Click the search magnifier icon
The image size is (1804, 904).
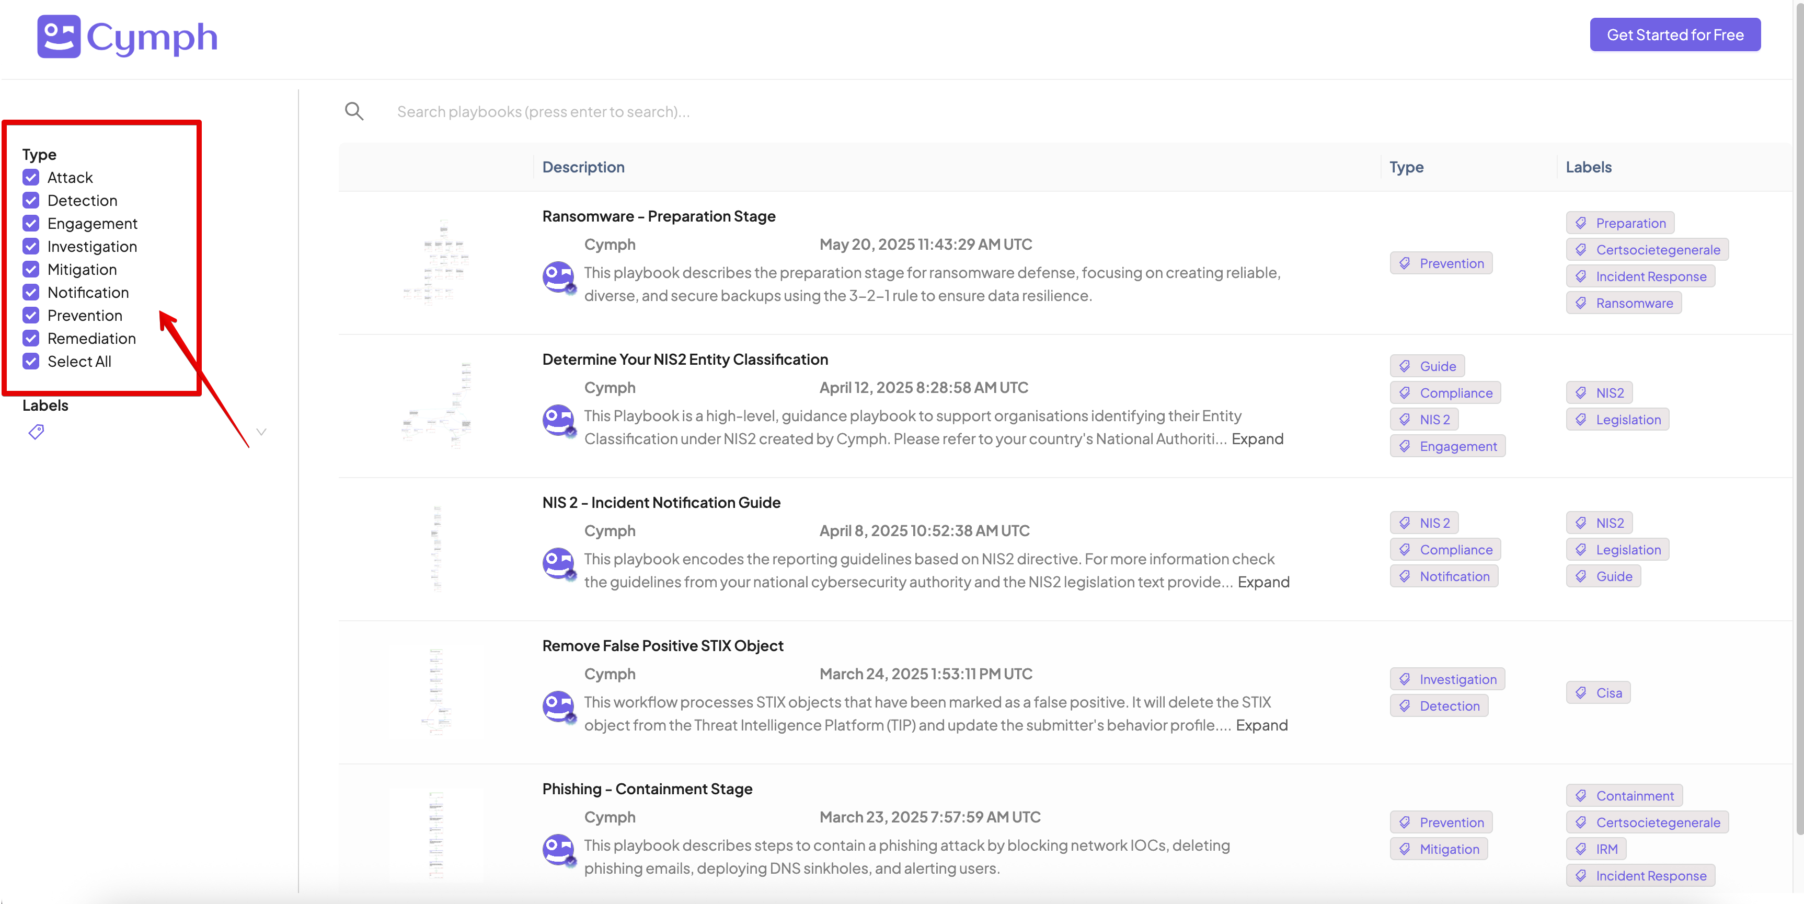point(354,111)
